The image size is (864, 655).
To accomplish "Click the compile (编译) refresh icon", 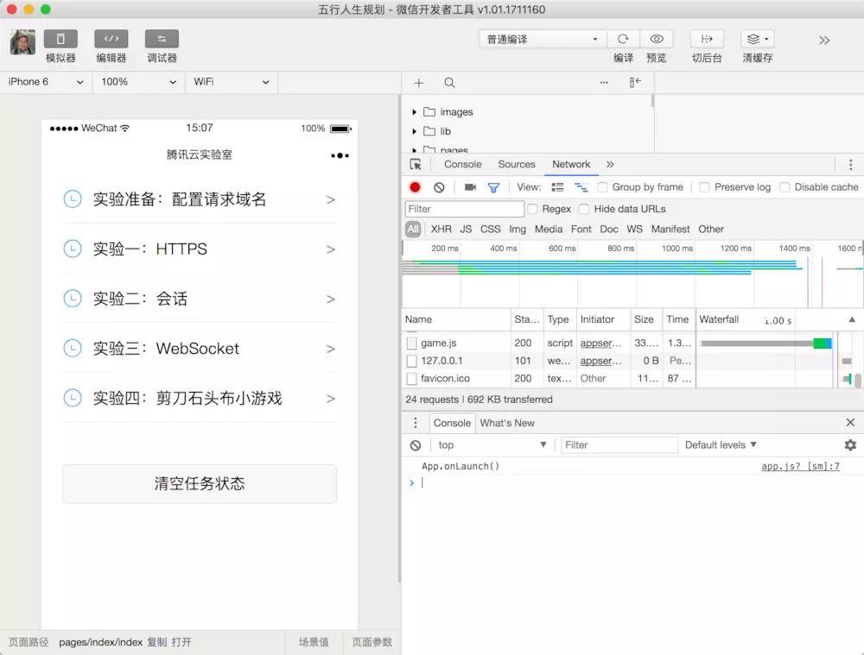I will 623,39.
